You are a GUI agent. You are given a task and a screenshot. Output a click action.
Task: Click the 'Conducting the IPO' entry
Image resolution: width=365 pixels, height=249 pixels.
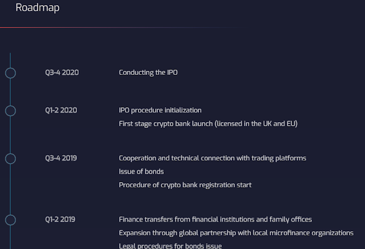[x=152, y=73]
